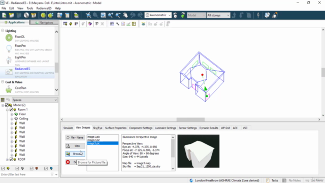
Task: Open the File menu
Action: (x=4, y=8)
